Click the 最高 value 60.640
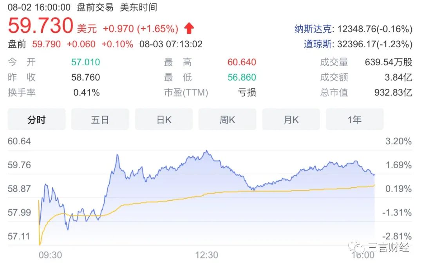 tap(242, 63)
